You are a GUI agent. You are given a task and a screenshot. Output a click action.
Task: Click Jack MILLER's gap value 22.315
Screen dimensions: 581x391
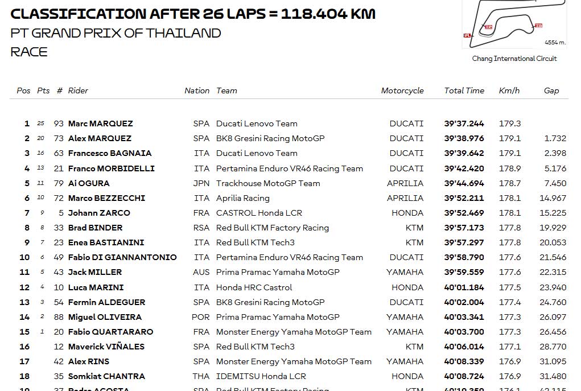tap(553, 272)
